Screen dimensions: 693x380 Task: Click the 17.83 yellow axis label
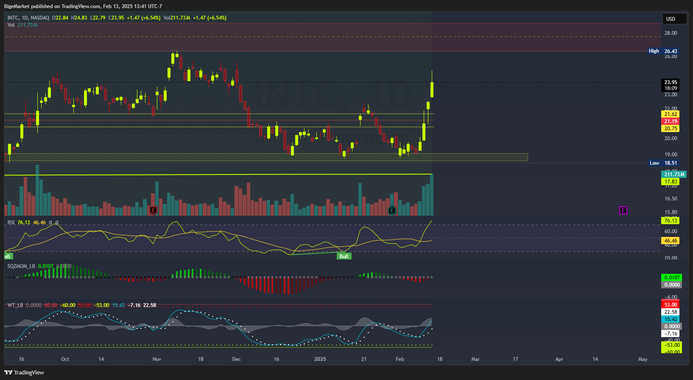[x=671, y=182]
